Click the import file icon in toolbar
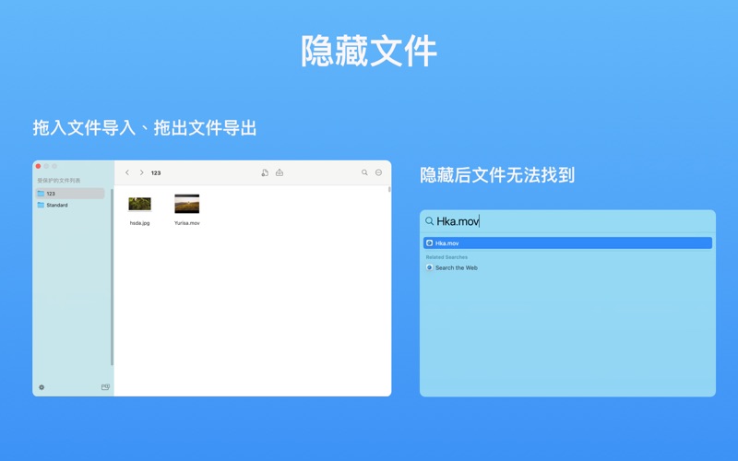The width and height of the screenshot is (738, 461). (x=265, y=172)
